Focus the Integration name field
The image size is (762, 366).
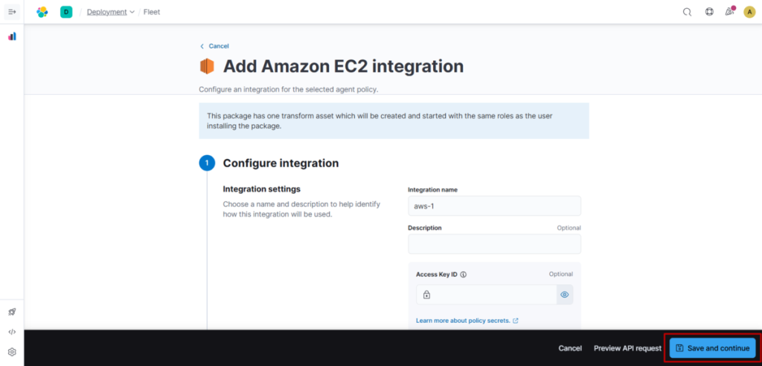click(494, 206)
